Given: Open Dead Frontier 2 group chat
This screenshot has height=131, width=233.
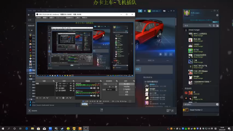Looking at the screenshot, I should [201, 110].
